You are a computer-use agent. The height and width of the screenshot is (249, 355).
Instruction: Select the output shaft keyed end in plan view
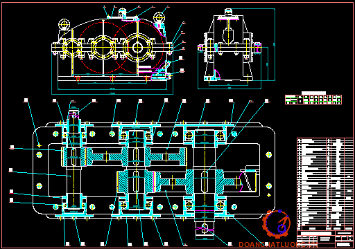[x=205, y=230]
